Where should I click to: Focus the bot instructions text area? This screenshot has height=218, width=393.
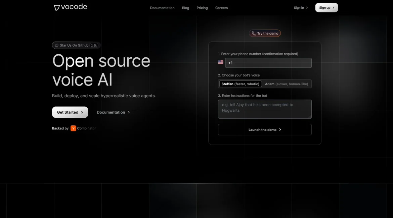(265, 109)
